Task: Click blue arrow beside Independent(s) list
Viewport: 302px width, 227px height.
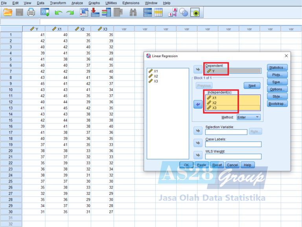Action: point(198,105)
